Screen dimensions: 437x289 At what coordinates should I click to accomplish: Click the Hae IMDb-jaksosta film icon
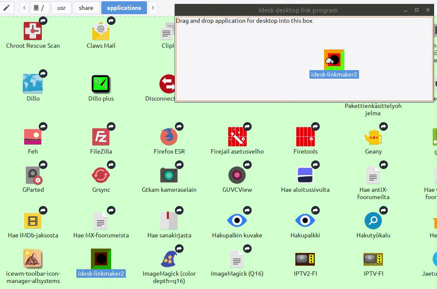(x=33, y=221)
